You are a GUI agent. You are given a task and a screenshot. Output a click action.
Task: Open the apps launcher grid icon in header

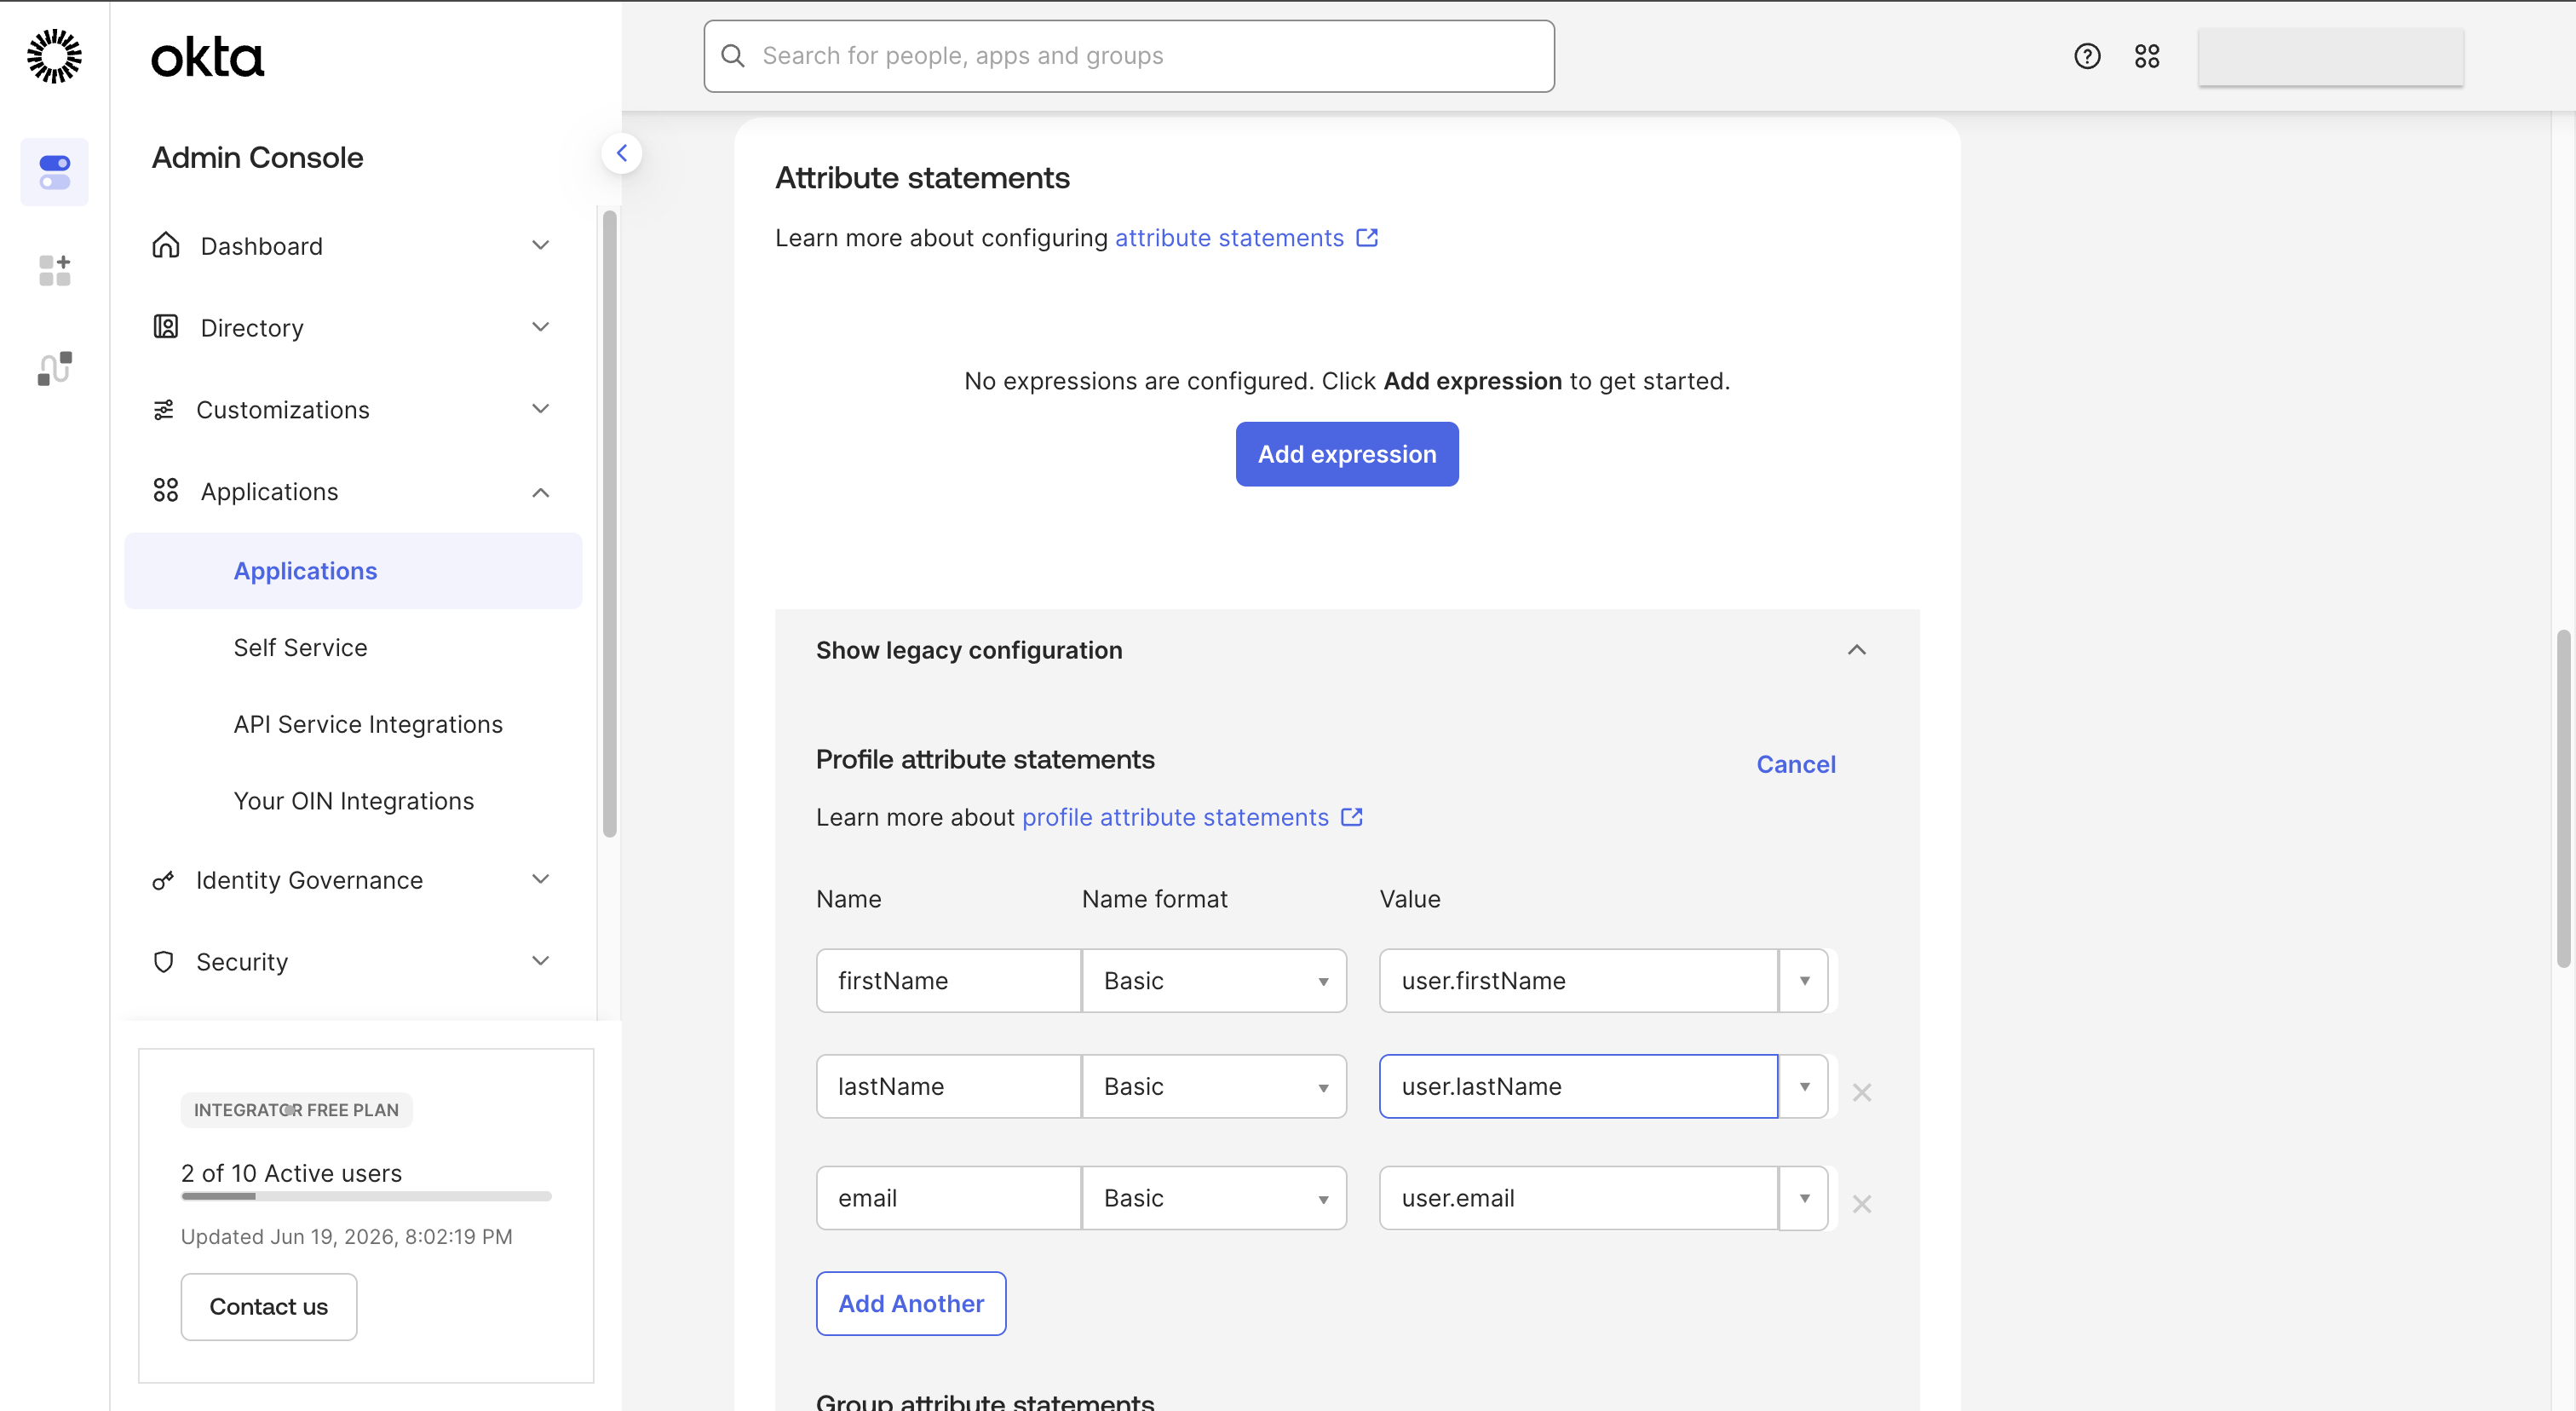pyautogui.click(x=2147, y=56)
